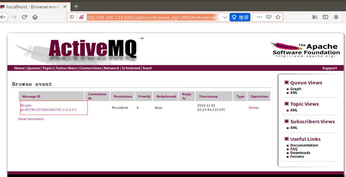Click the Subscribers Views sidebar heading

(313, 122)
